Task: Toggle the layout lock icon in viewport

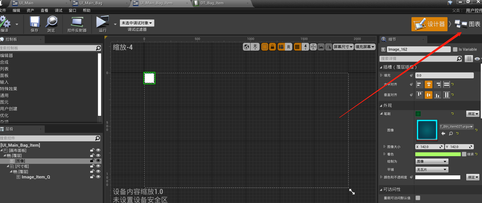Action: [272, 47]
